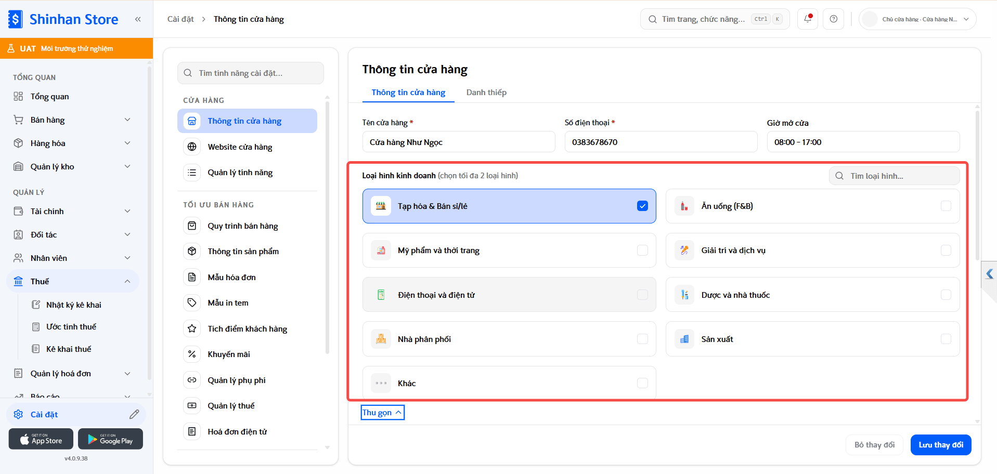Expand the Tài chính menu

click(73, 212)
